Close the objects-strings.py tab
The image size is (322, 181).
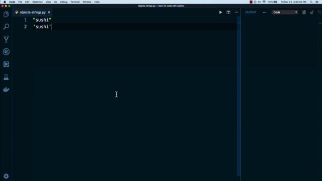tap(49, 12)
